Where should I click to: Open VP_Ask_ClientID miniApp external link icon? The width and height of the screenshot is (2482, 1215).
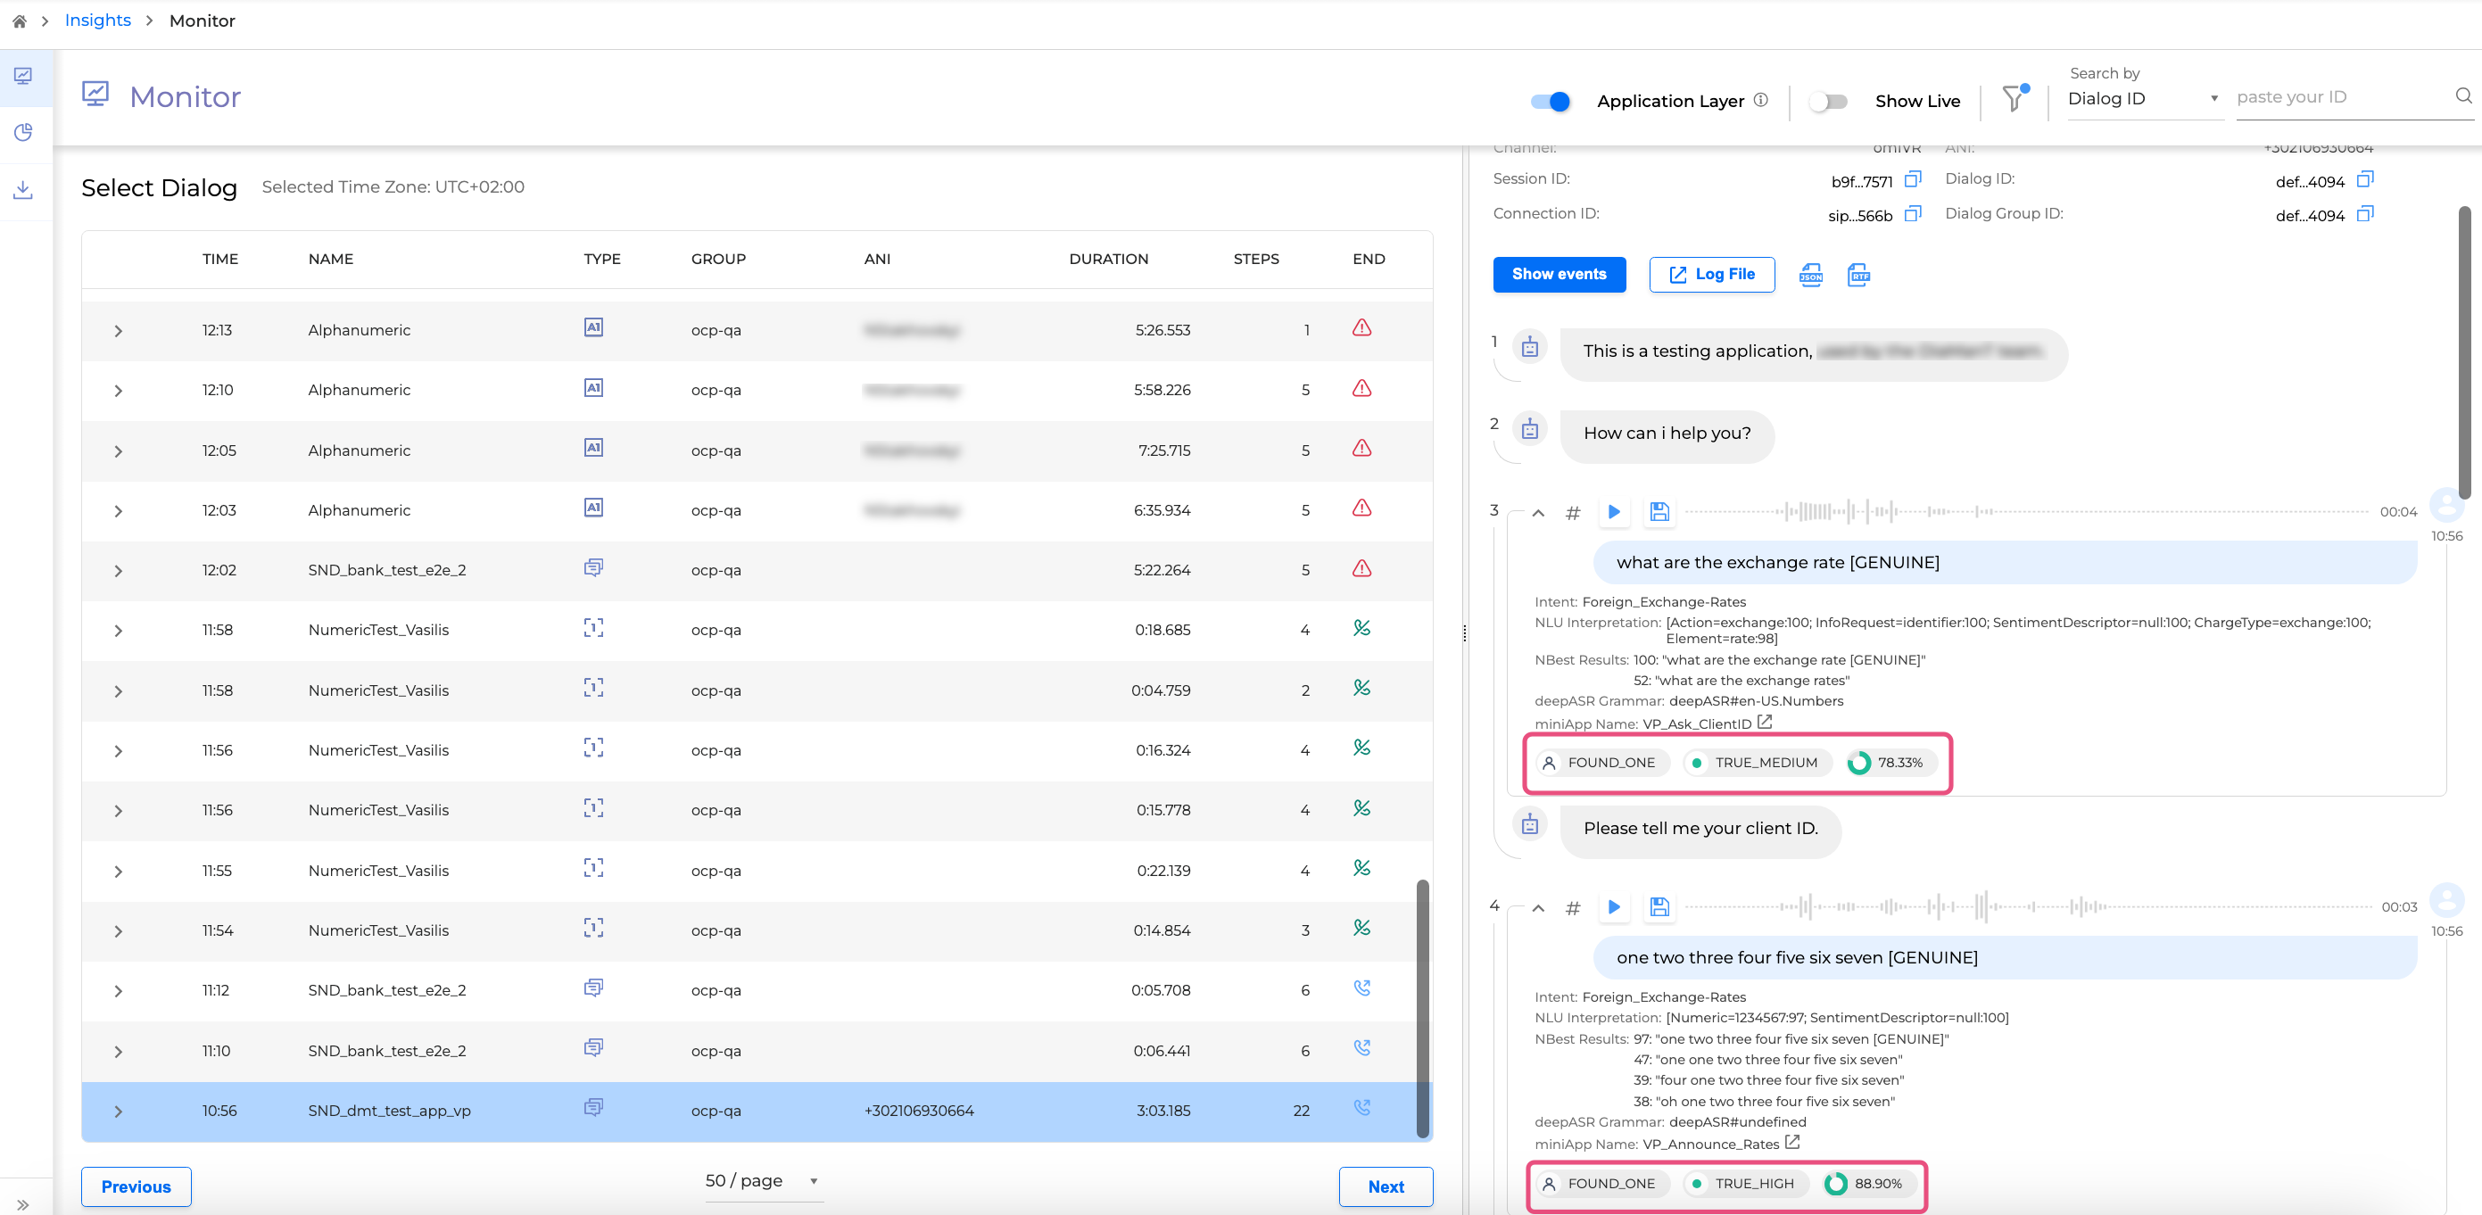(1766, 722)
